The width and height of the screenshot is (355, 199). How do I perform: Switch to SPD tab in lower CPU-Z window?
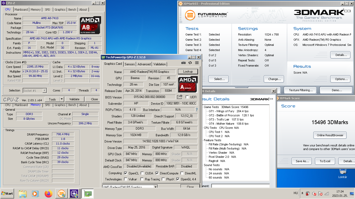click(x=47, y=105)
